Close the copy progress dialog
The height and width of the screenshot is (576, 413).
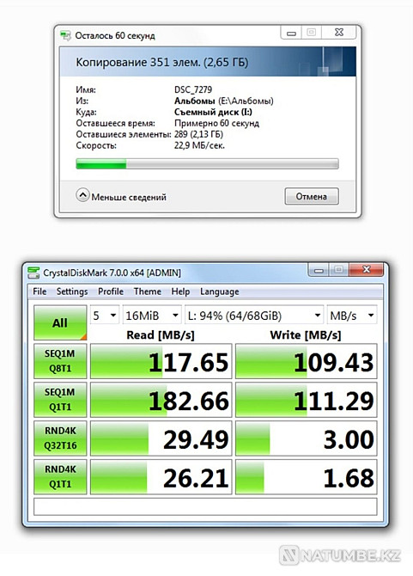pos(339,33)
